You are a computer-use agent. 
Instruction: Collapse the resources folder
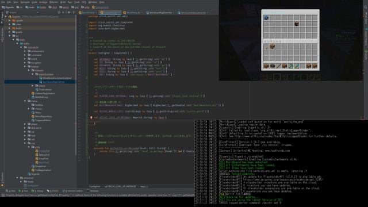point(17,178)
